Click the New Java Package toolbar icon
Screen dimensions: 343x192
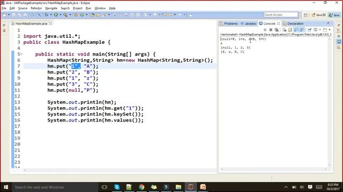coord(76,15)
